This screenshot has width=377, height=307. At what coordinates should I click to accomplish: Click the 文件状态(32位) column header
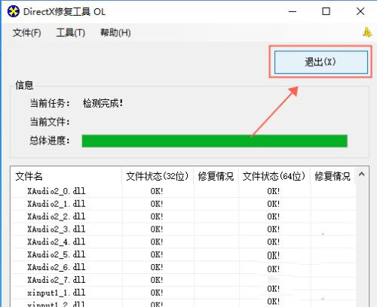pos(158,176)
